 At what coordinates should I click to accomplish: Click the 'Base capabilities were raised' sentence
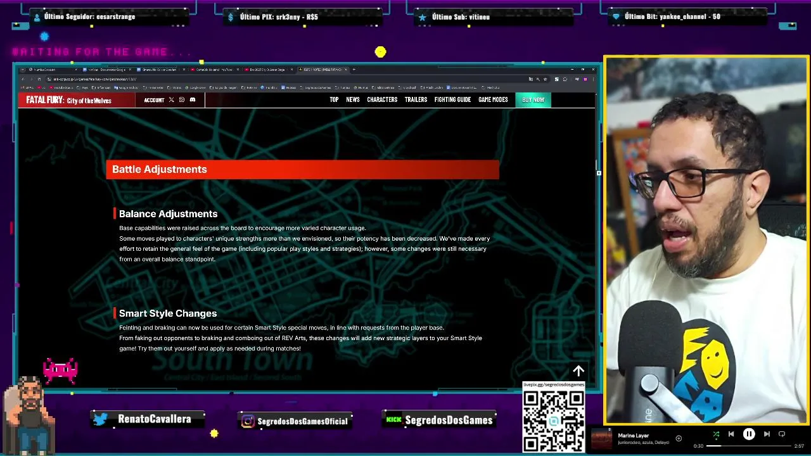coord(243,228)
